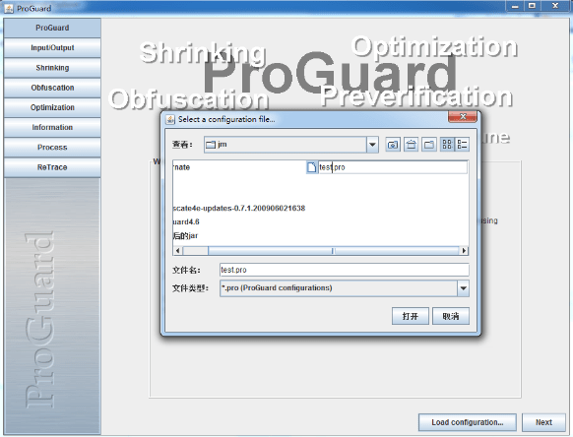The image size is (573, 437).
Task: Switch the file chooser to list view
Action: click(x=447, y=145)
